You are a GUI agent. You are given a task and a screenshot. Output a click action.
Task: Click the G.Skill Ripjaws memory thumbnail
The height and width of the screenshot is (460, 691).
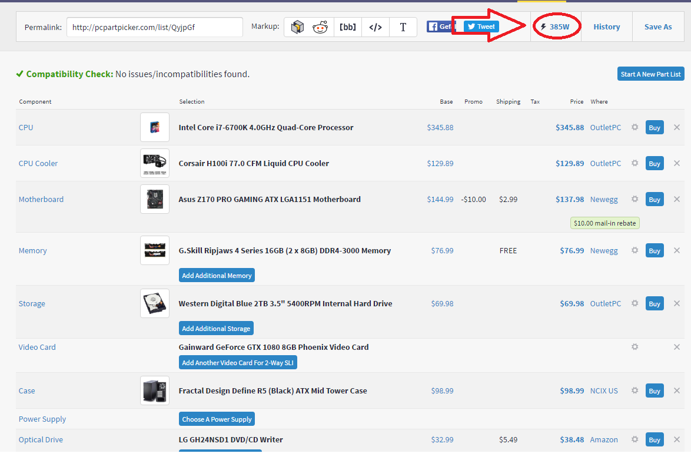pyautogui.click(x=155, y=250)
